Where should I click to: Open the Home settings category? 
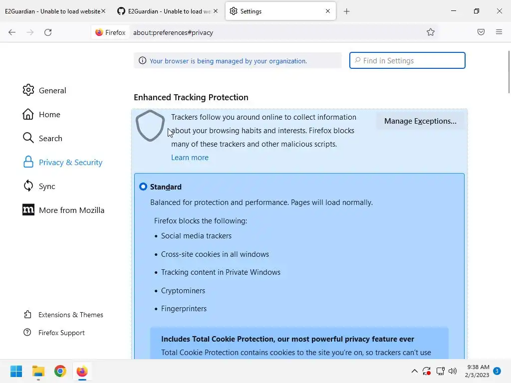[49, 115]
